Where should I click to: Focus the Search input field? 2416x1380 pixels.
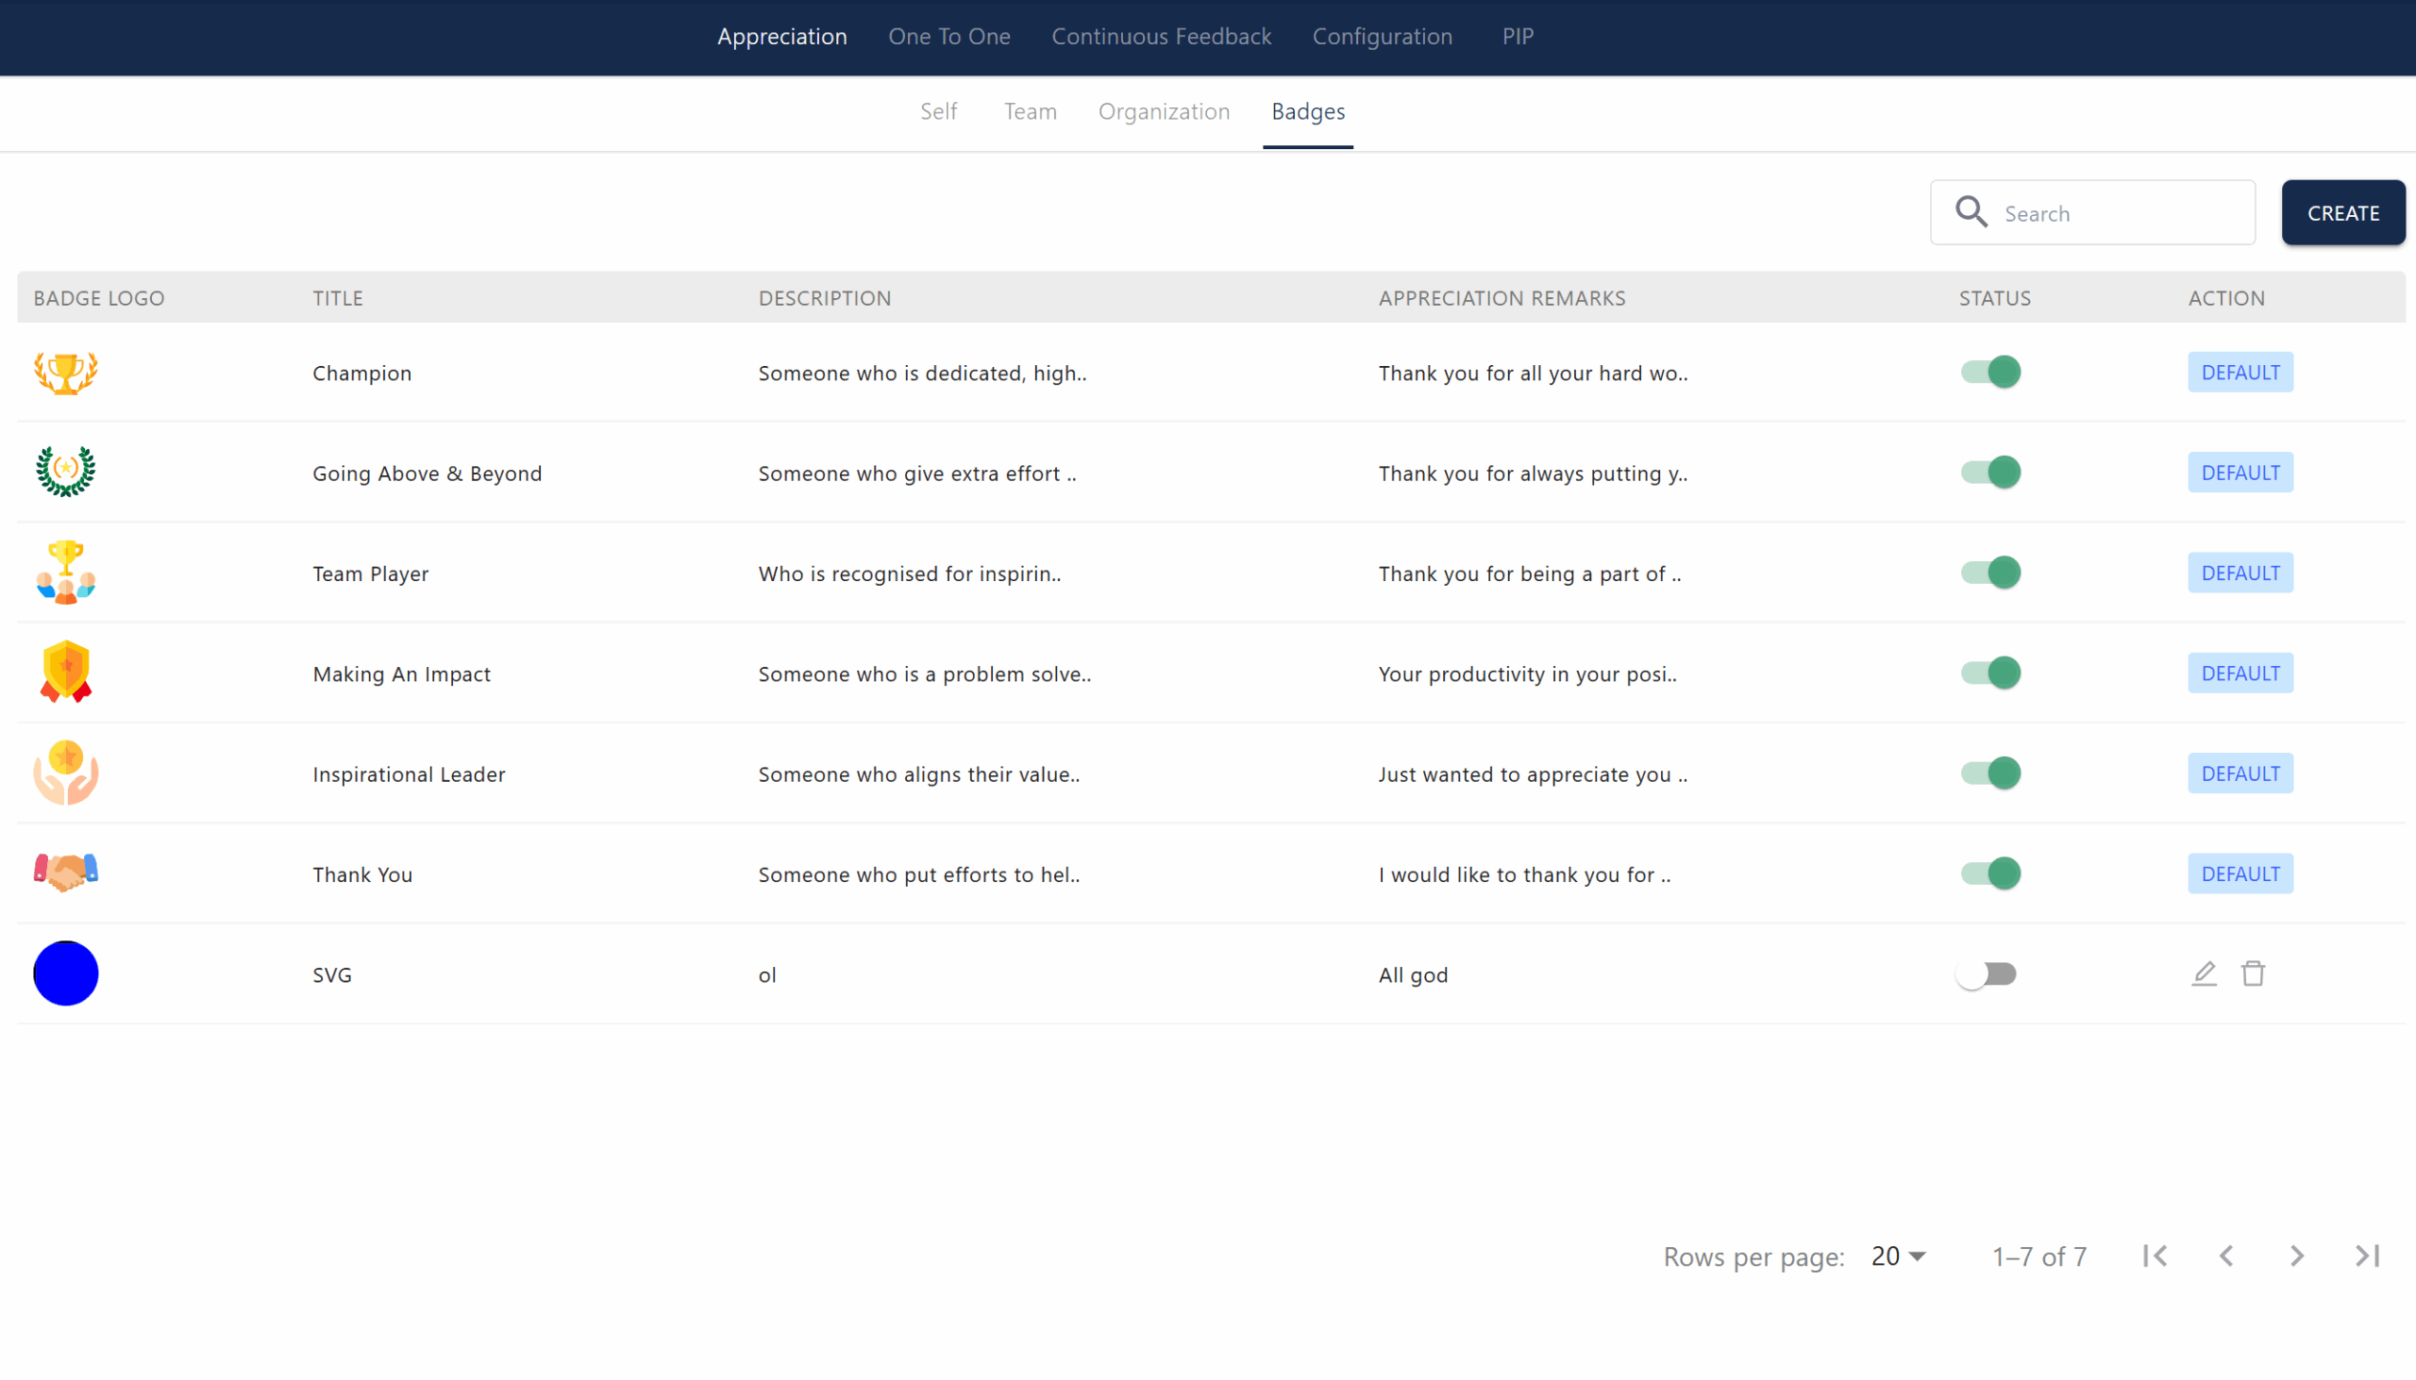pyautogui.click(x=2092, y=212)
